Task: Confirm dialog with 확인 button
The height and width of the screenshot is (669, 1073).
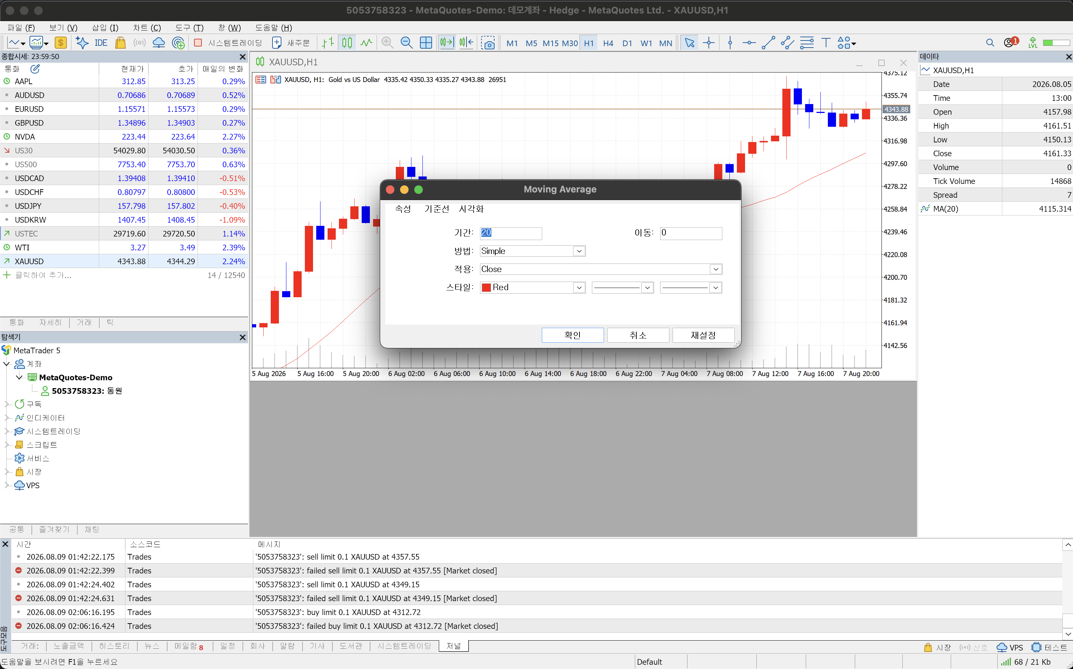Action: (x=572, y=335)
